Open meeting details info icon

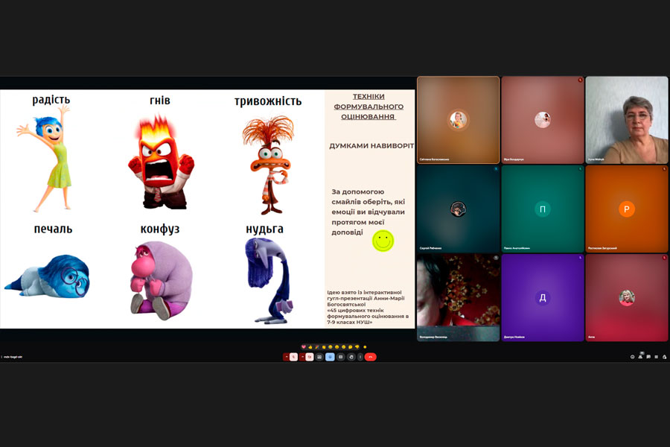coord(632,357)
